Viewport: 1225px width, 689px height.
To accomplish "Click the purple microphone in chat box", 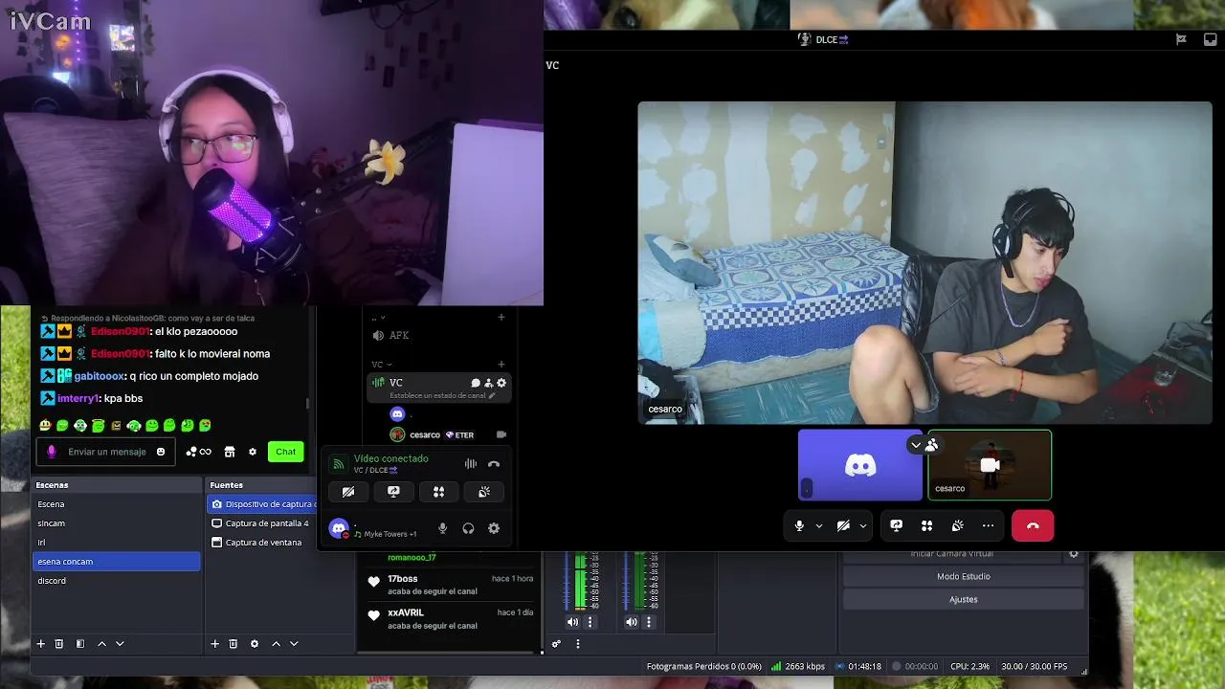I will [52, 452].
